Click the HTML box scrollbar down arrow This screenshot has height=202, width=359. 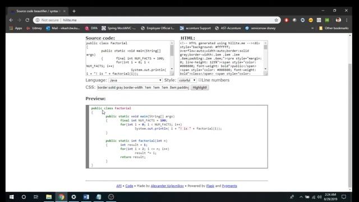[x=265, y=69]
